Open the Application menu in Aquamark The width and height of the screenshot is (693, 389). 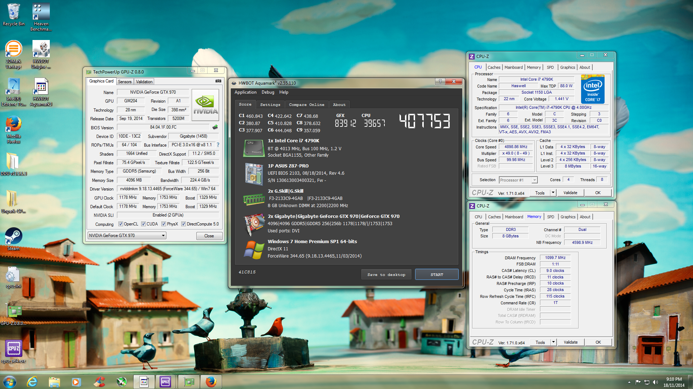[x=245, y=92]
